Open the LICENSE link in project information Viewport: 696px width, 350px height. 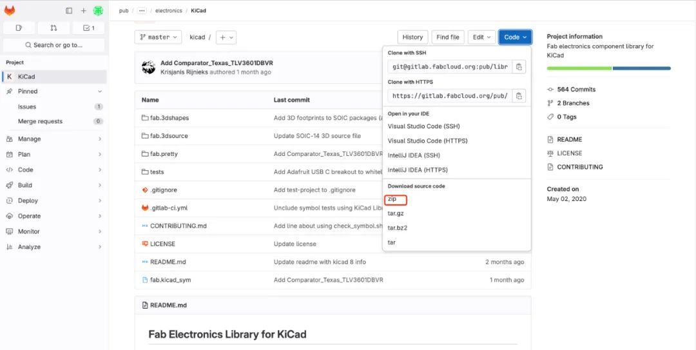point(570,153)
